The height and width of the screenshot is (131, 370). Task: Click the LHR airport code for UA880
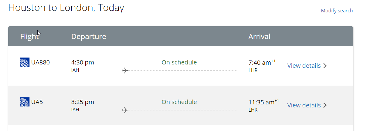click(253, 70)
